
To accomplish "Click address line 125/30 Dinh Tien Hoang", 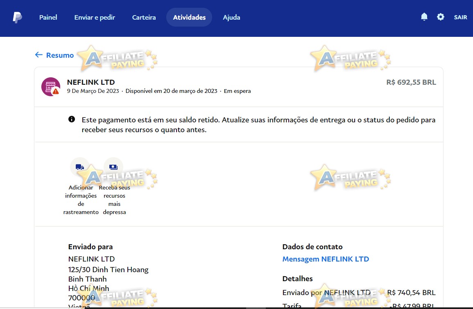I will pyautogui.click(x=108, y=270).
